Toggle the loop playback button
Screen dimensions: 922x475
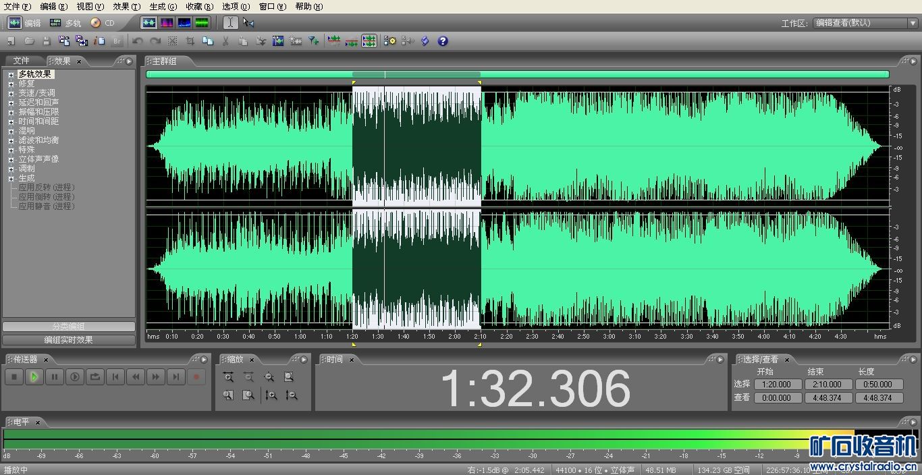[x=95, y=377]
